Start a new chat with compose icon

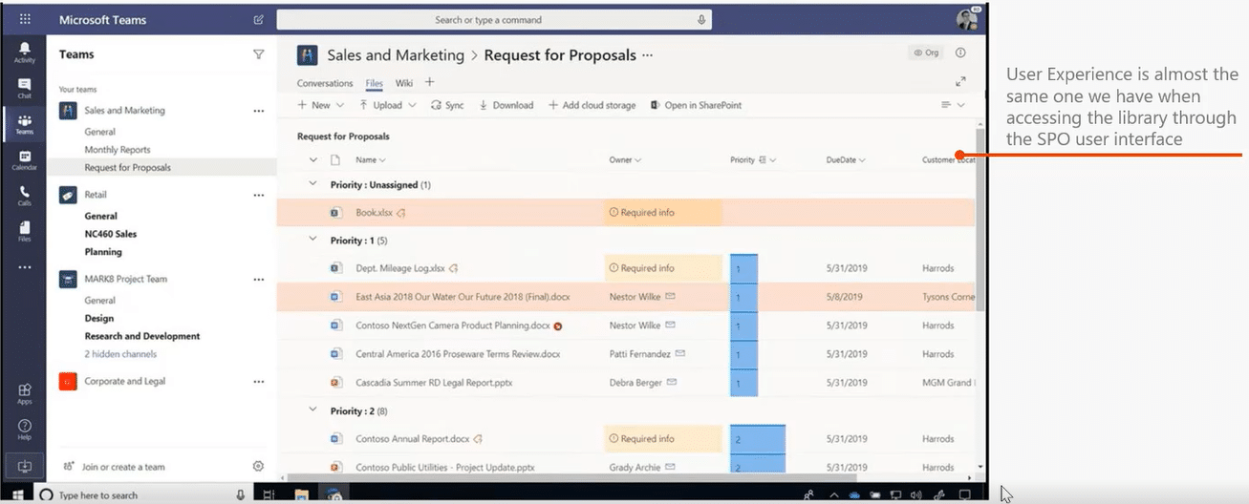point(259,19)
